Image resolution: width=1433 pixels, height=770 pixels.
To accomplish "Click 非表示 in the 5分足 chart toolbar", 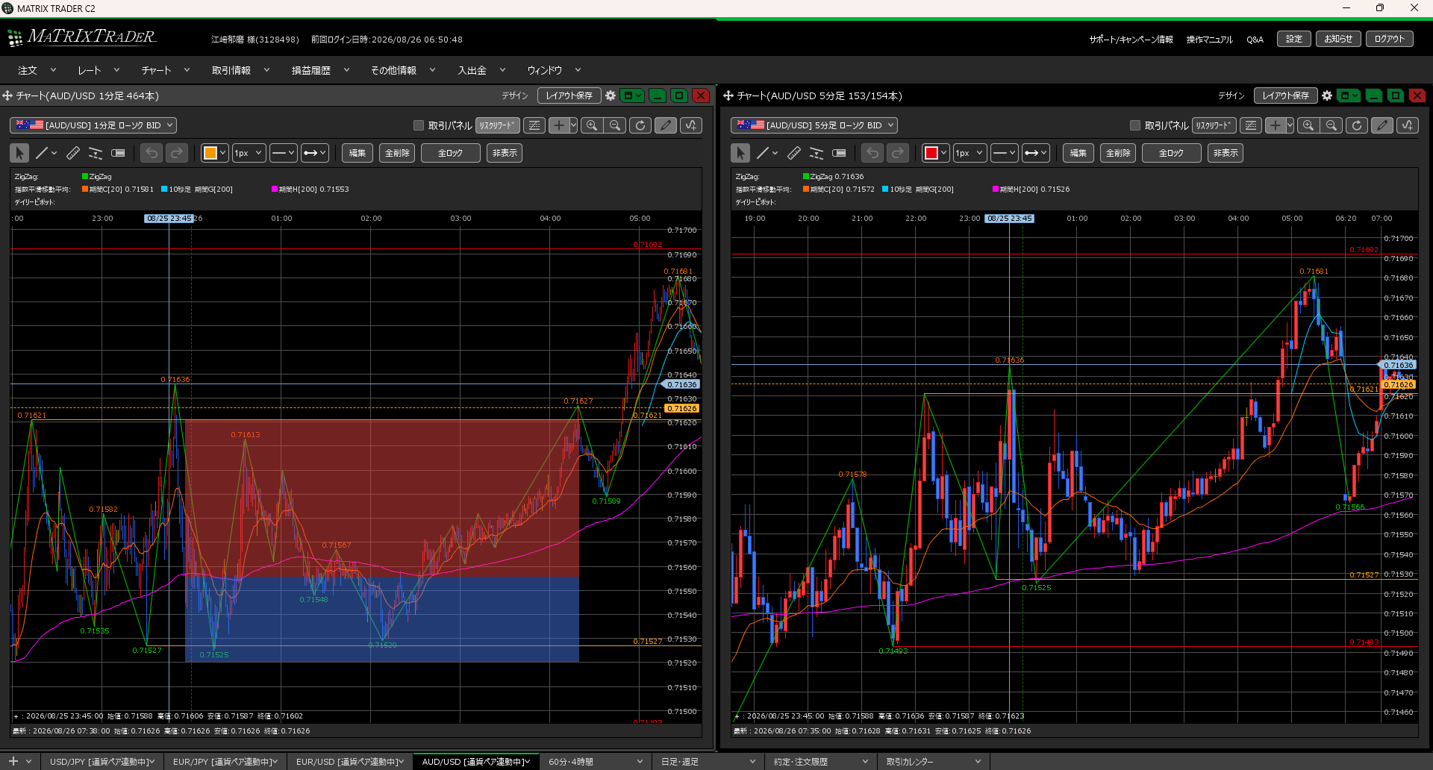I will (x=1226, y=153).
